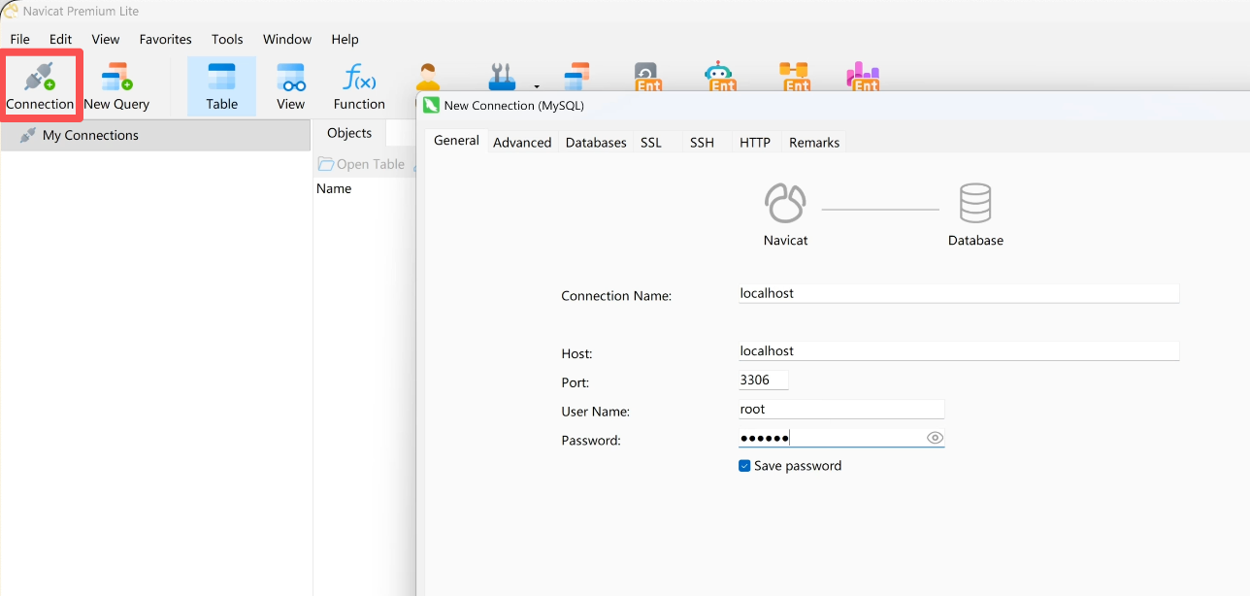The width and height of the screenshot is (1250, 596).
Task: Open the Tools menu
Action: coord(227,40)
